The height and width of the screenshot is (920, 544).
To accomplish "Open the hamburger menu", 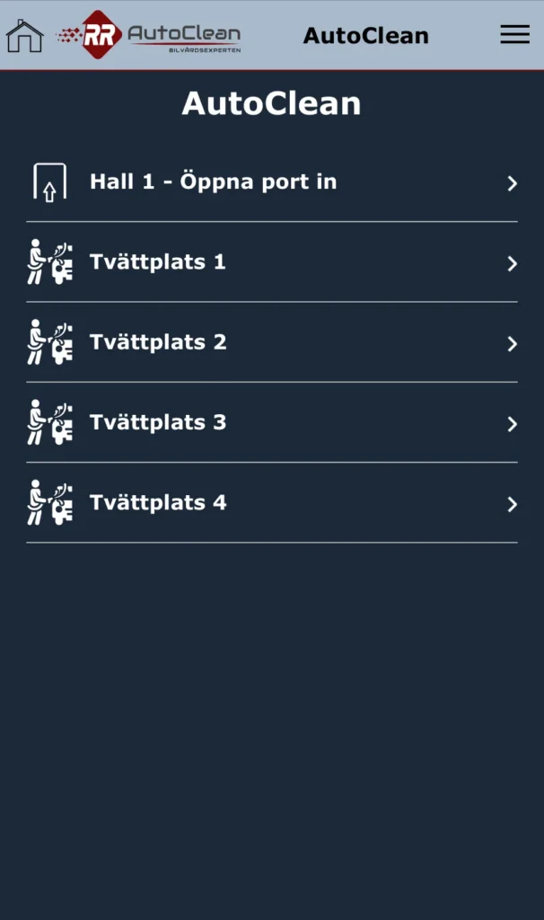I will pos(514,34).
